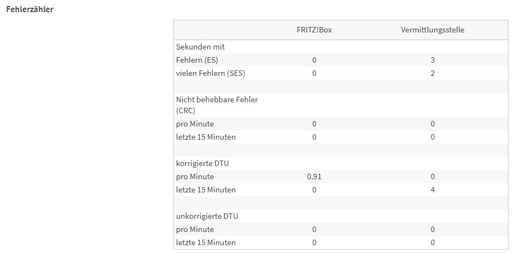Click 'letzte 15 Minuten' under unkorrigierte DTU
The width and height of the screenshot is (519, 254).
pos(206,242)
